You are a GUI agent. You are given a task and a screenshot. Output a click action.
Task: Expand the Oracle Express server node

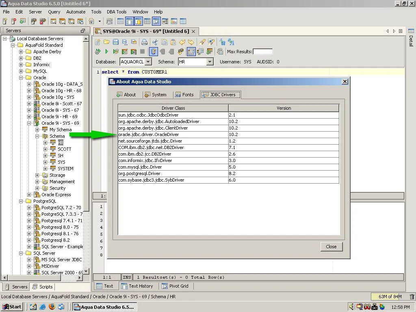coord(29,195)
